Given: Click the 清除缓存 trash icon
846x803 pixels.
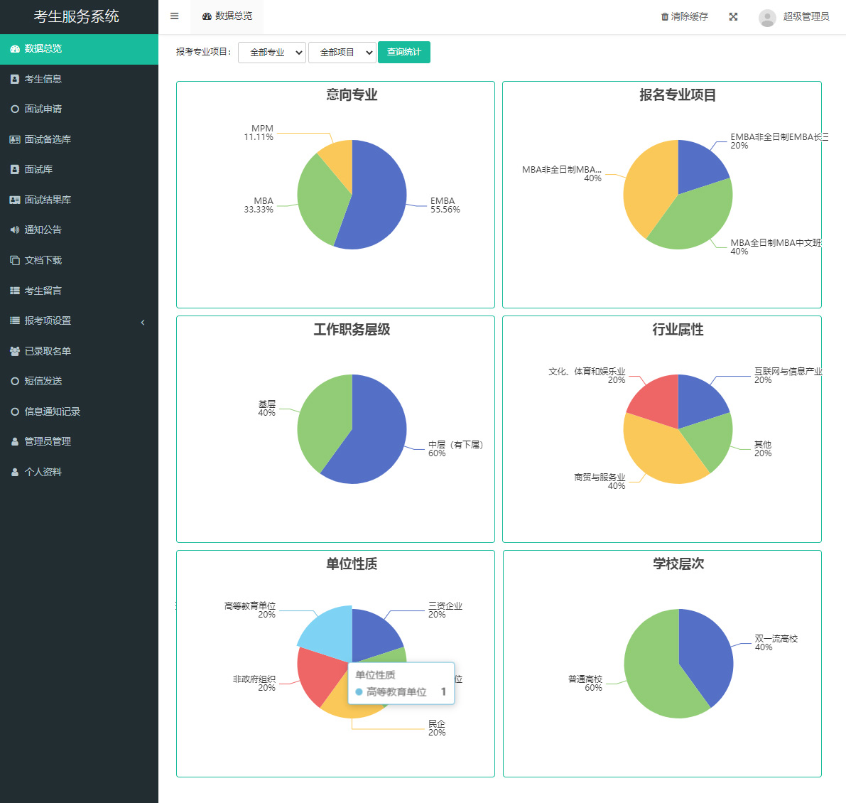Looking at the screenshot, I should pos(665,16).
